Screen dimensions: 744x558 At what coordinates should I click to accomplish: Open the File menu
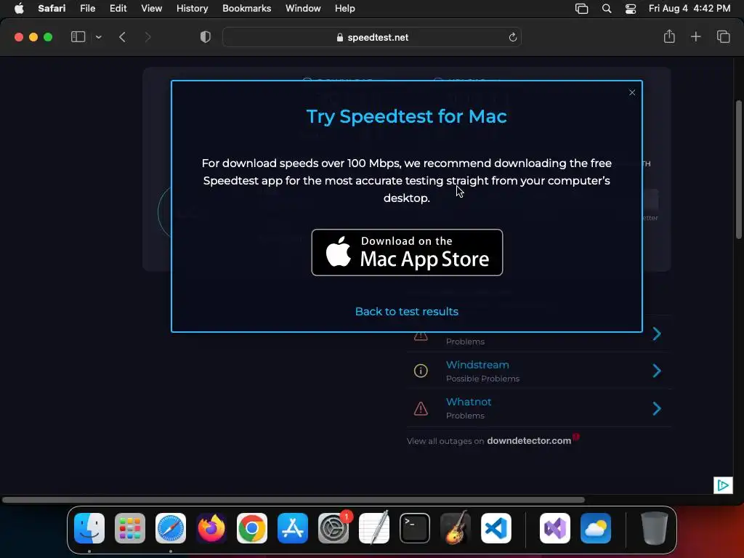pos(87,8)
